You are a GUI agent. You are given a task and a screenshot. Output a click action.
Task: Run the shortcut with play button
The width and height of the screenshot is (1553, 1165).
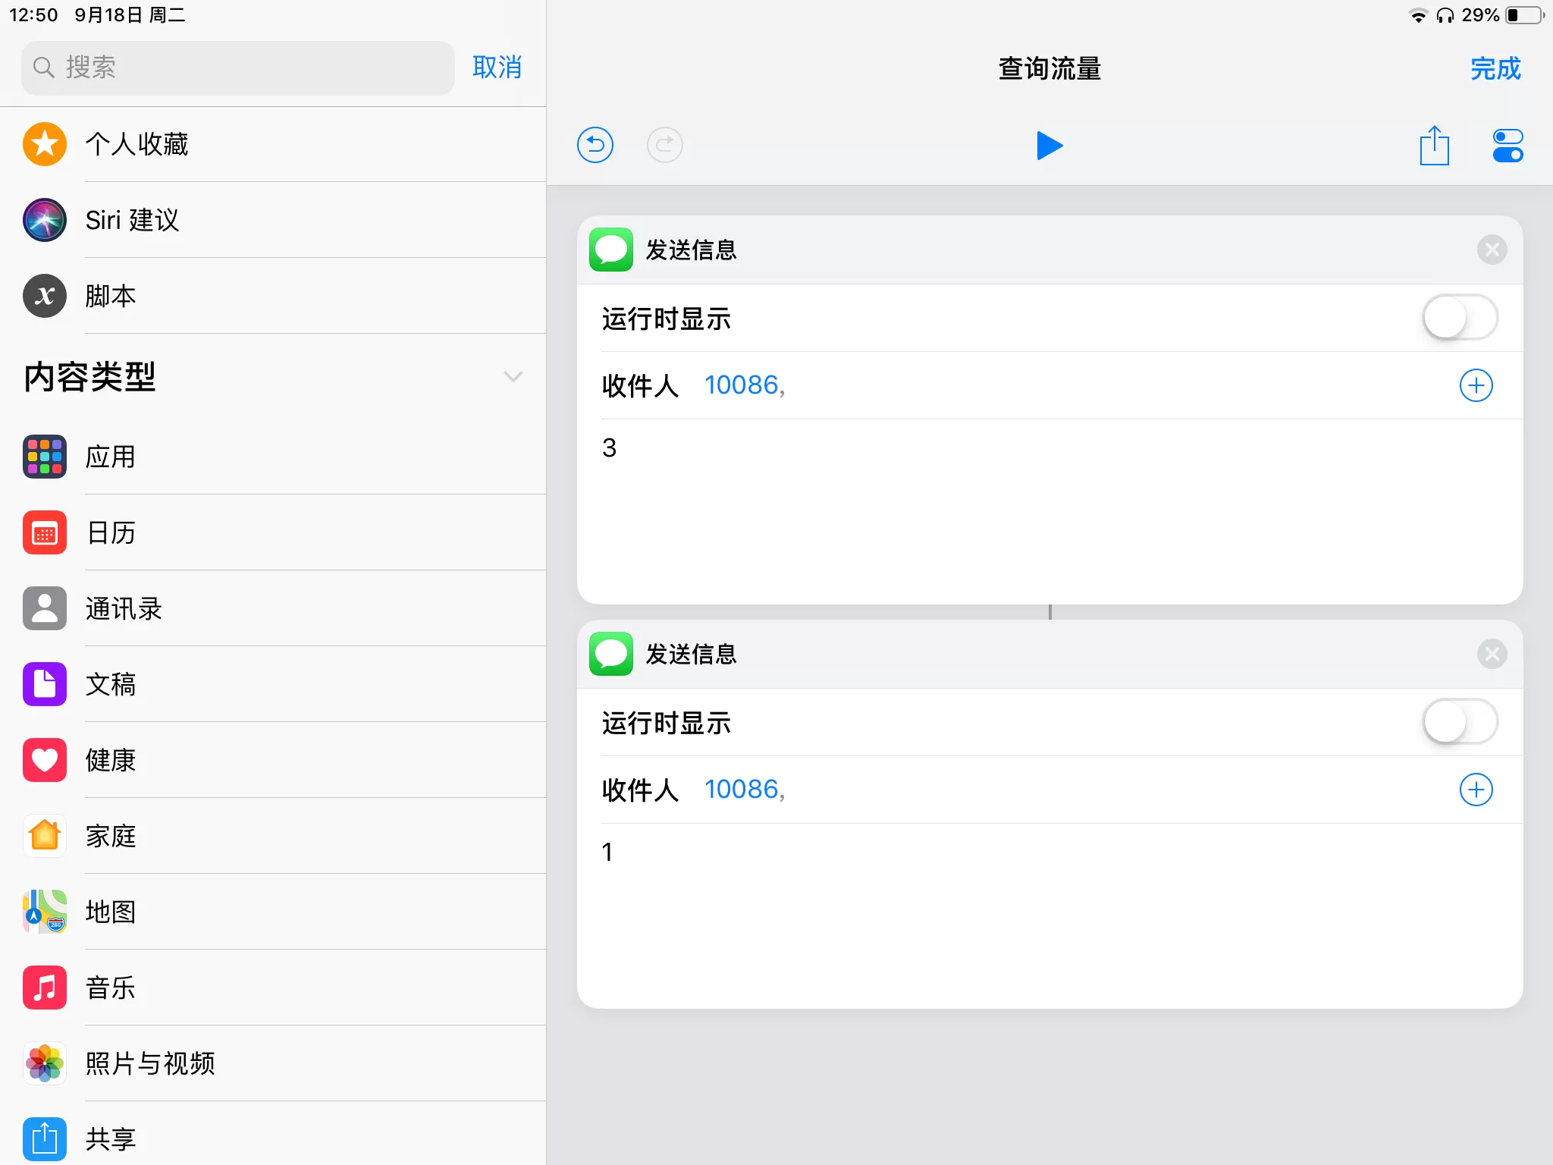(x=1049, y=146)
